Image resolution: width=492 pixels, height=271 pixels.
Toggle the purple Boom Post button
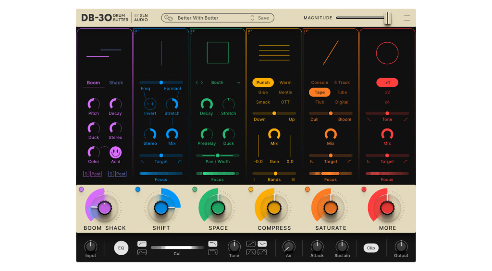(x=96, y=174)
